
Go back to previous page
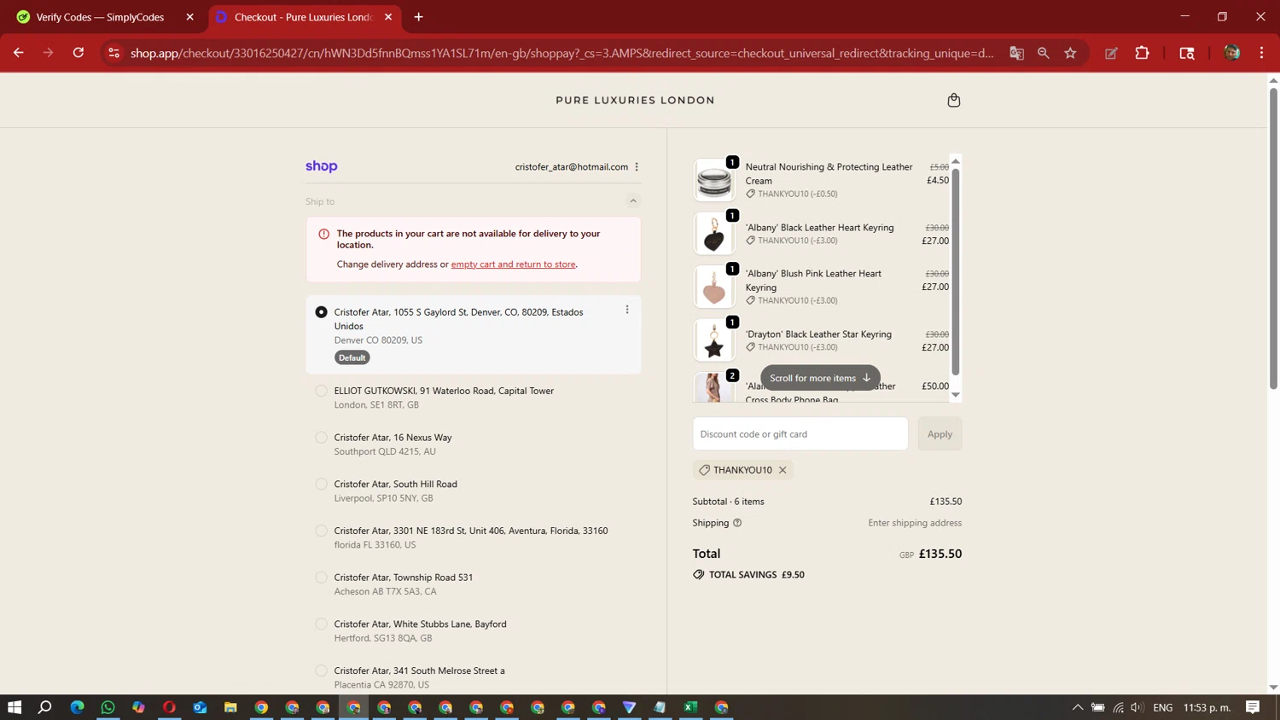pos(19,53)
